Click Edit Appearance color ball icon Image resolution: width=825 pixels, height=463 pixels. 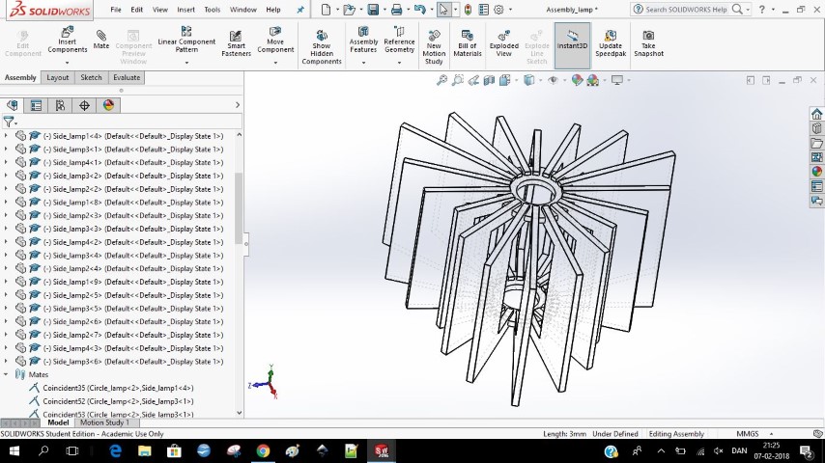pyautogui.click(x=577, y=80)
